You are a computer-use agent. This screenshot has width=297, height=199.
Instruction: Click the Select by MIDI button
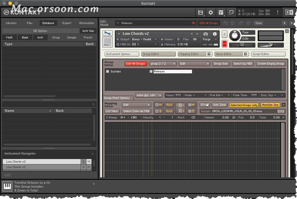[243, 63]
